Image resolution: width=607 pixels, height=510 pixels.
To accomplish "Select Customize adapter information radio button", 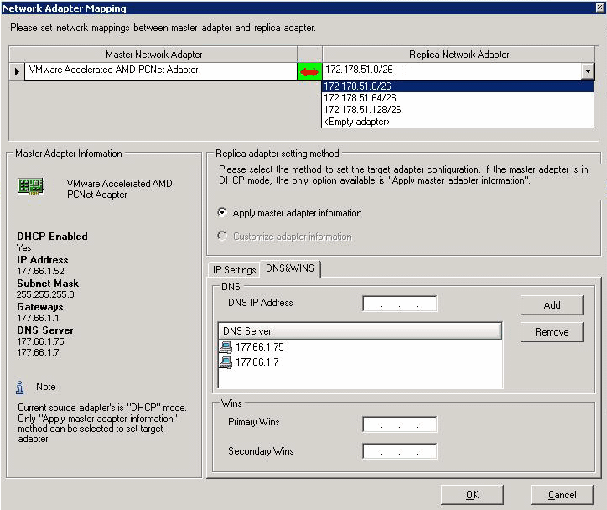I will (222, 237).
